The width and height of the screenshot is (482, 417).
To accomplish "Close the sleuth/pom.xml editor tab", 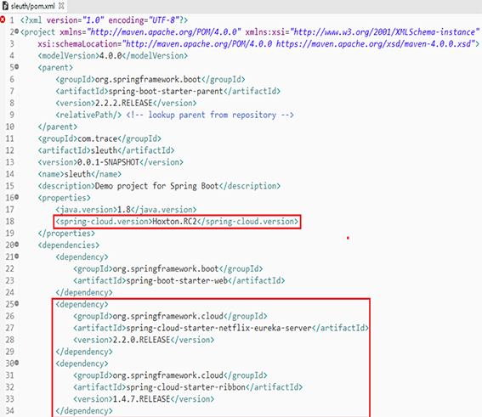I will (61, 6).
